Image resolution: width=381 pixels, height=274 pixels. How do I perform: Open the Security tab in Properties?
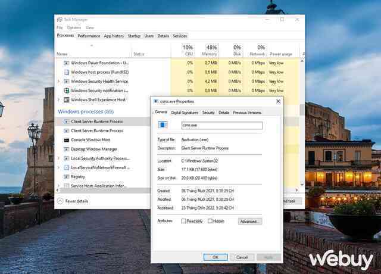[x=208, y=113]
